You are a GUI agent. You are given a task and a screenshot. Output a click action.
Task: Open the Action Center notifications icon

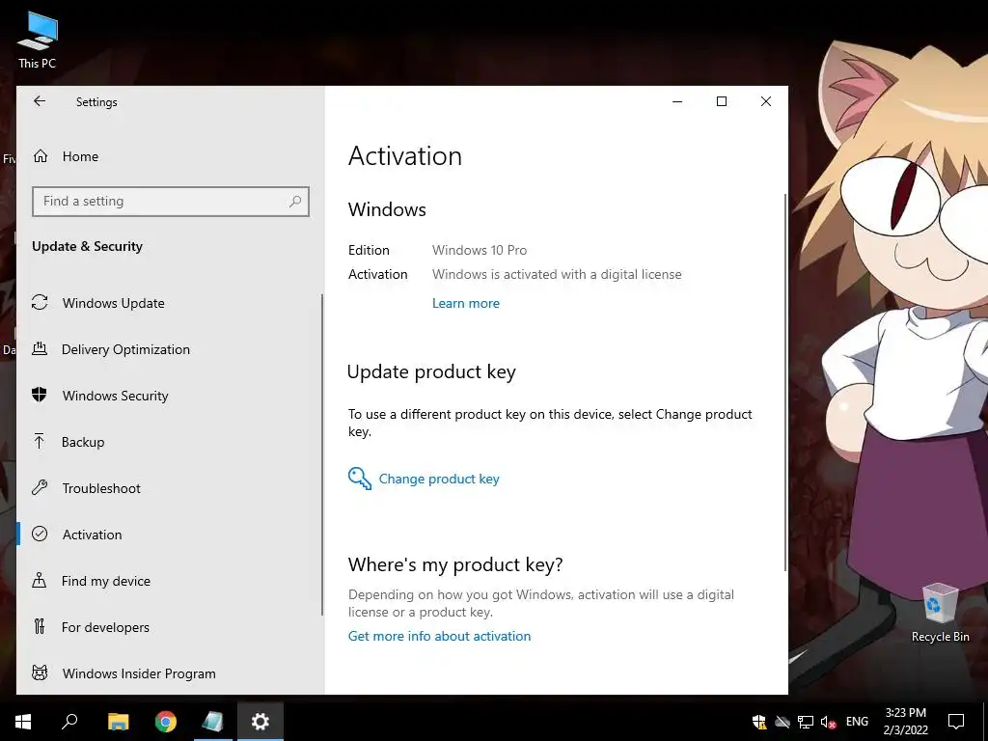(x=956, y=722)
